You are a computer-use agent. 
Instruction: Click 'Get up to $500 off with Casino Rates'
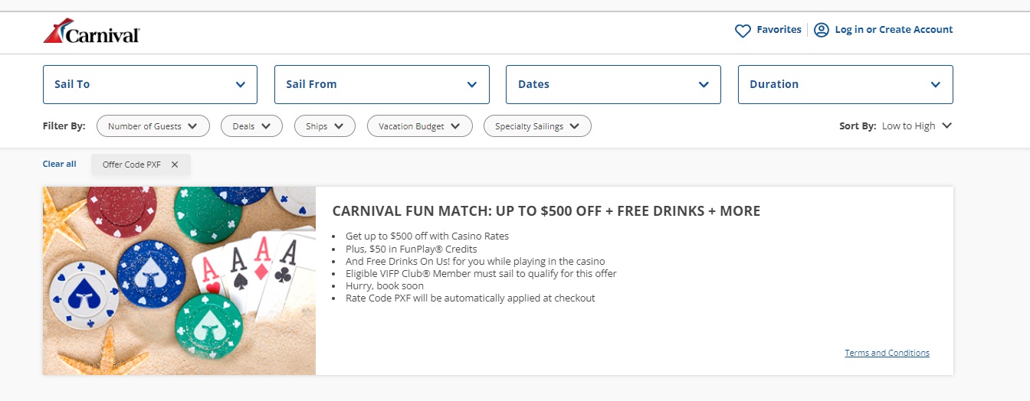pos(427,236)
